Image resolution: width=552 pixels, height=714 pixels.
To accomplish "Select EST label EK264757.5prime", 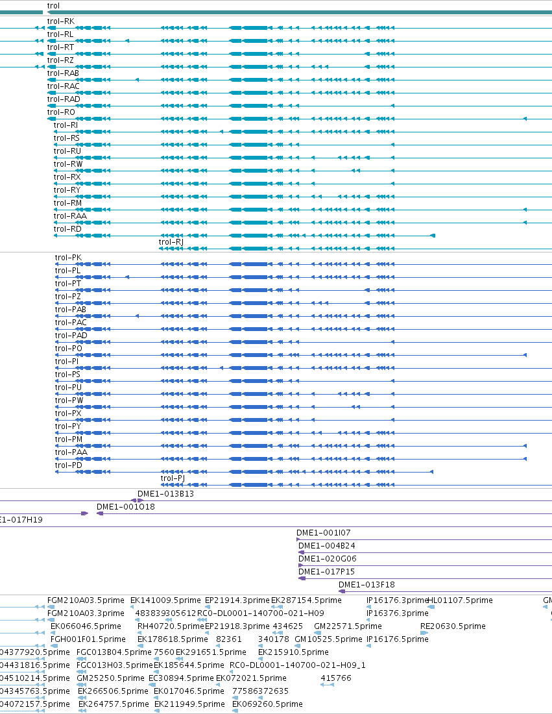I will (x=114, y=704).
